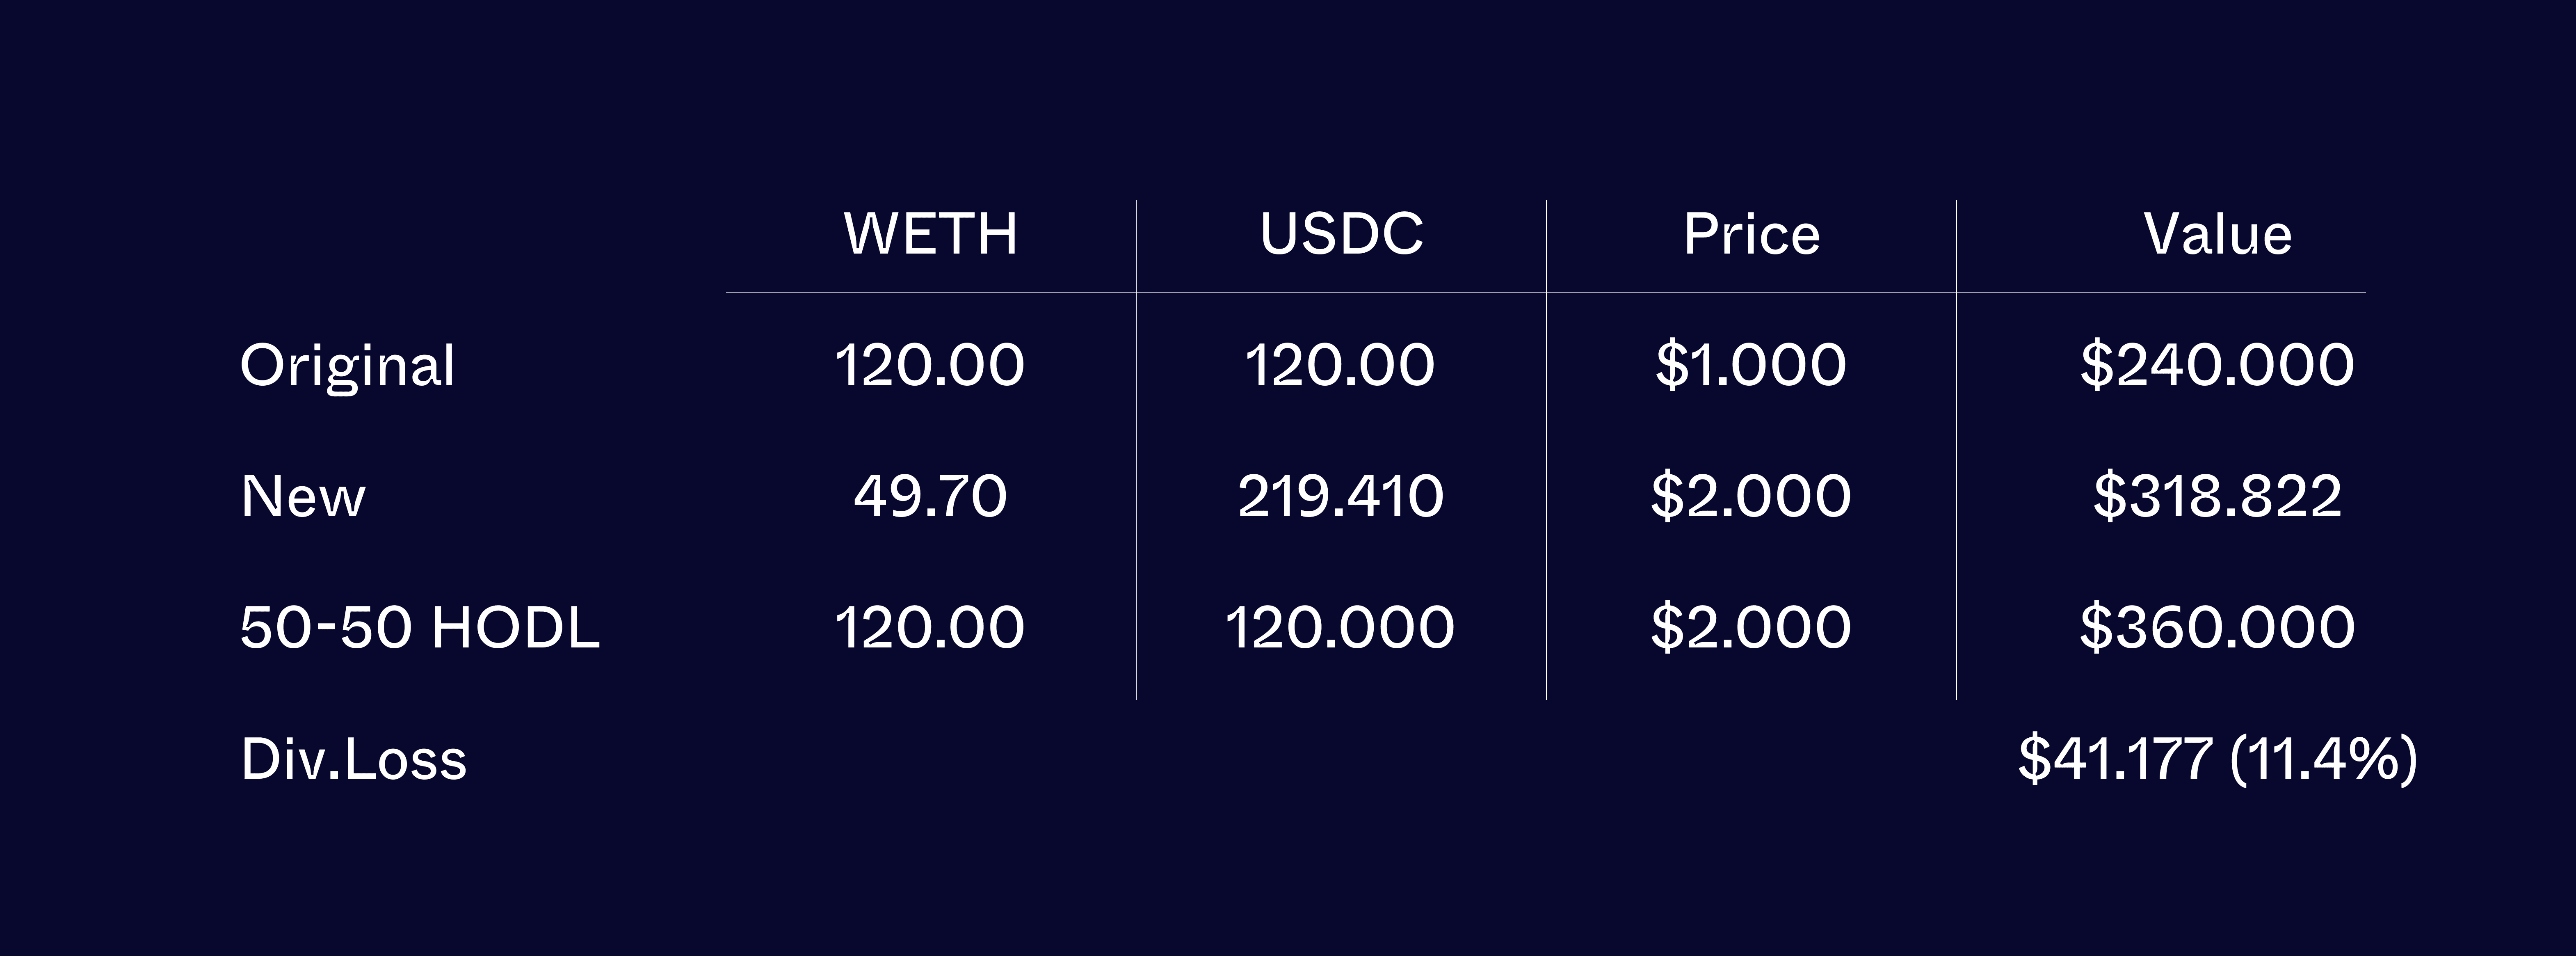Click New WETH amount 49.70
This screenshot has height=956, width=2576.
coord(930,496)
